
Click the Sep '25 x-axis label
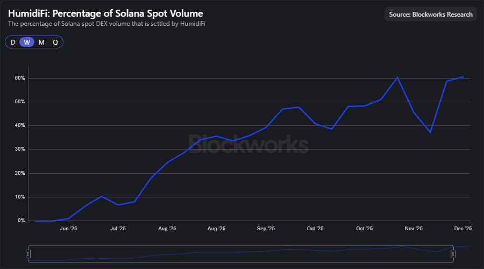pyautogui.click(x=266, y=229)
